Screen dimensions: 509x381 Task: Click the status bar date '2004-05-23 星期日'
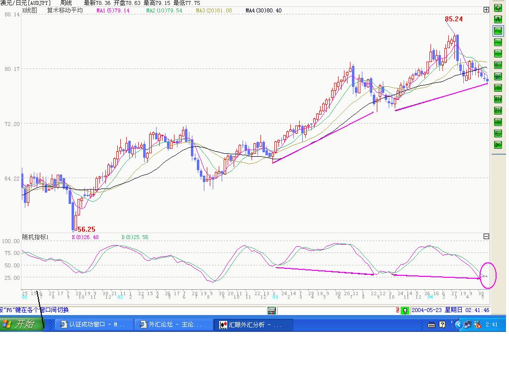tap(437, 310)
